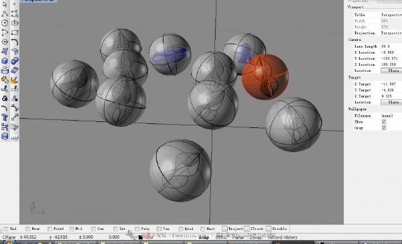This screenshot has height=244, width=402.
Task: Enable the Perp object snap
Action: pos(137,229)
